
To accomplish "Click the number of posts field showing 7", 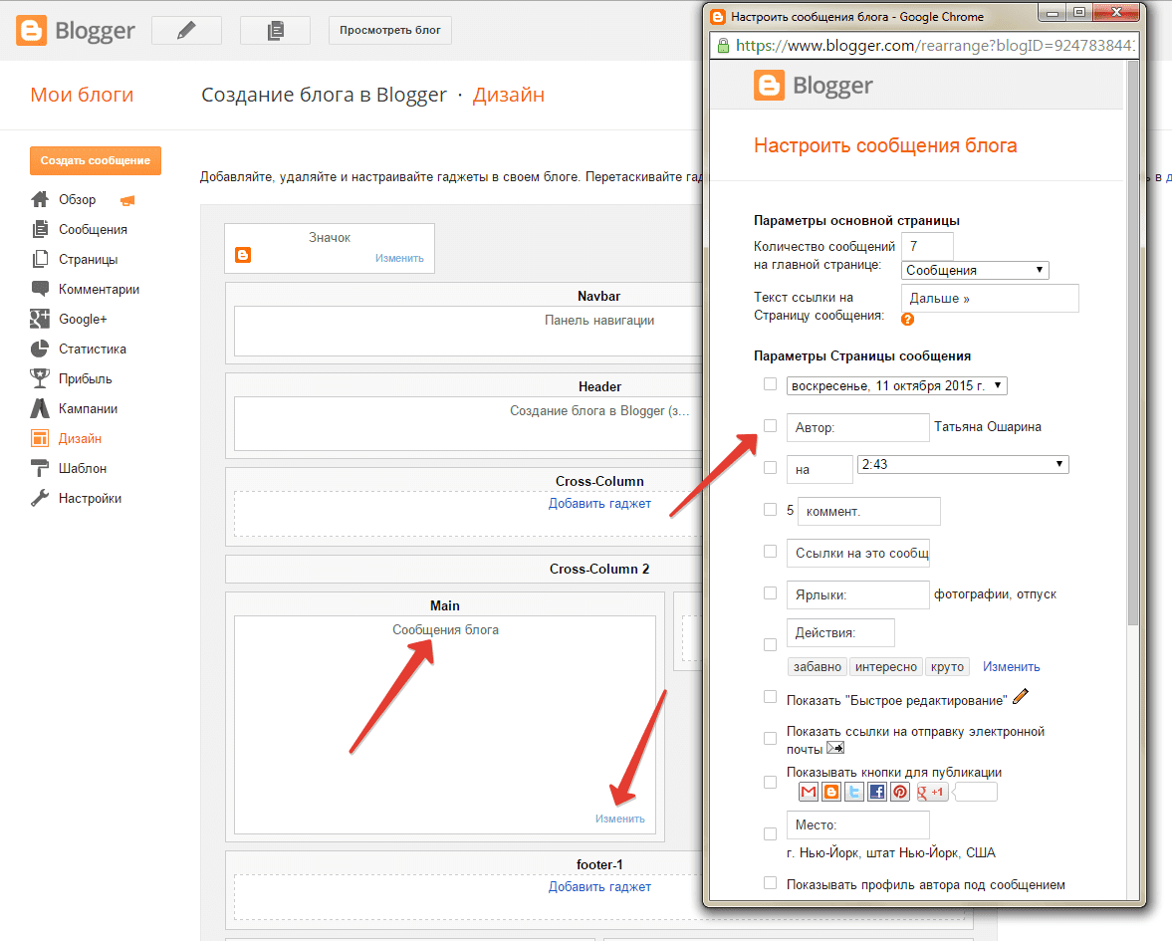I will tap(928, 246).
